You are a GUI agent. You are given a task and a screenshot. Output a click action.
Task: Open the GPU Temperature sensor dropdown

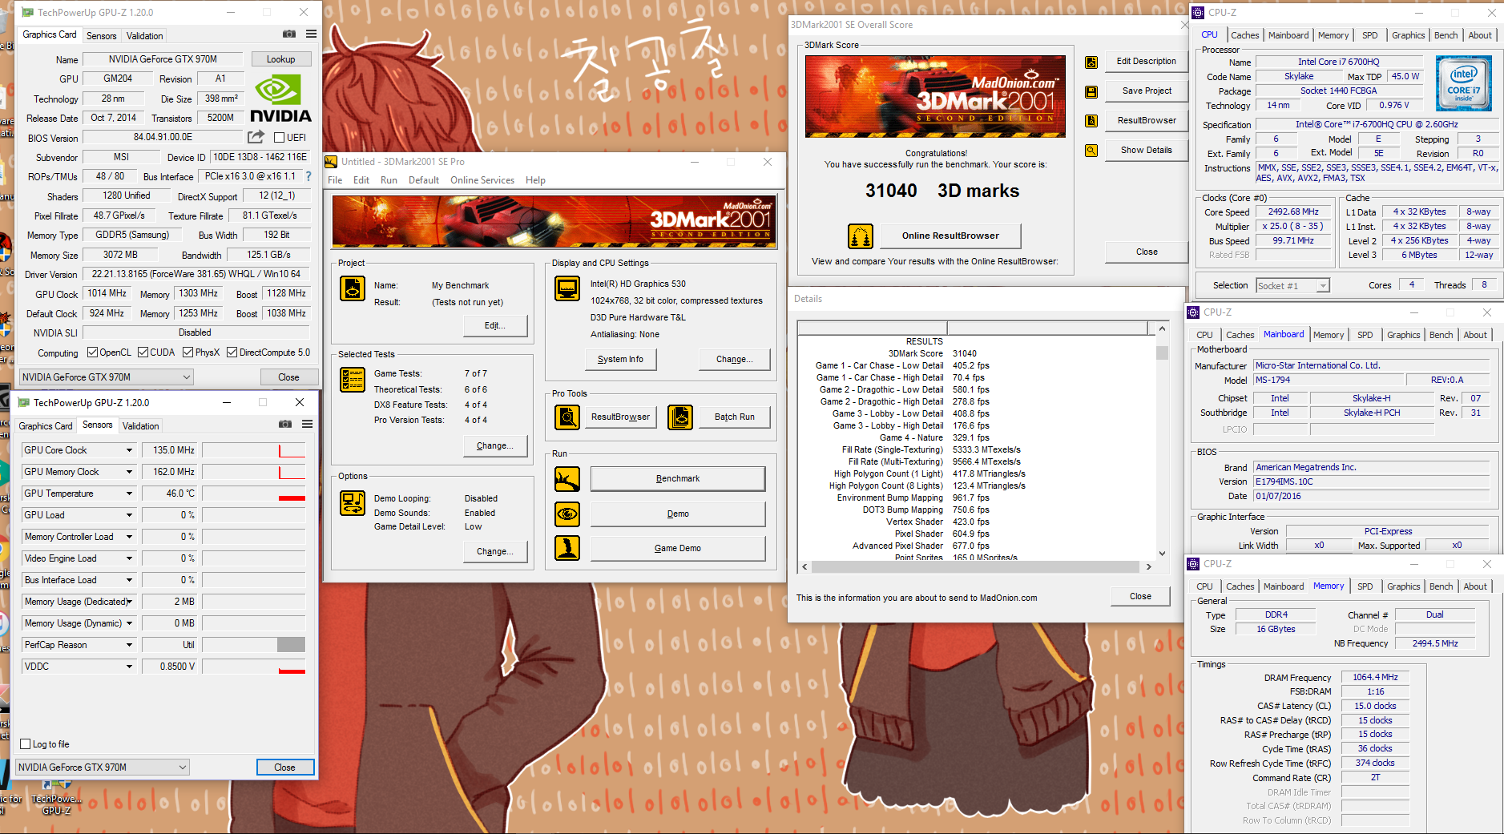click(x=129, y=494)
